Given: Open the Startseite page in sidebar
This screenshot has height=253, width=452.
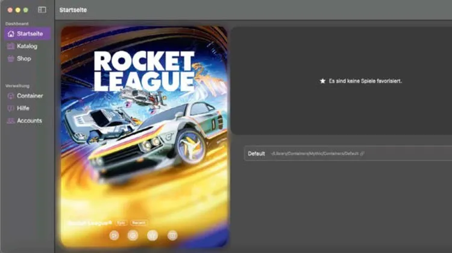Looking at the screenshot, I should pos(27,34).
